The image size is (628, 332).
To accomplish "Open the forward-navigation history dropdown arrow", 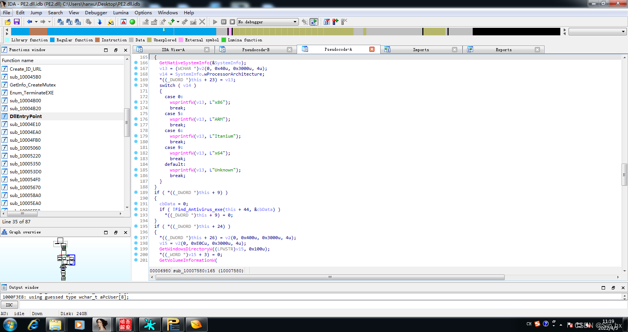I will (x=49, y=22).
